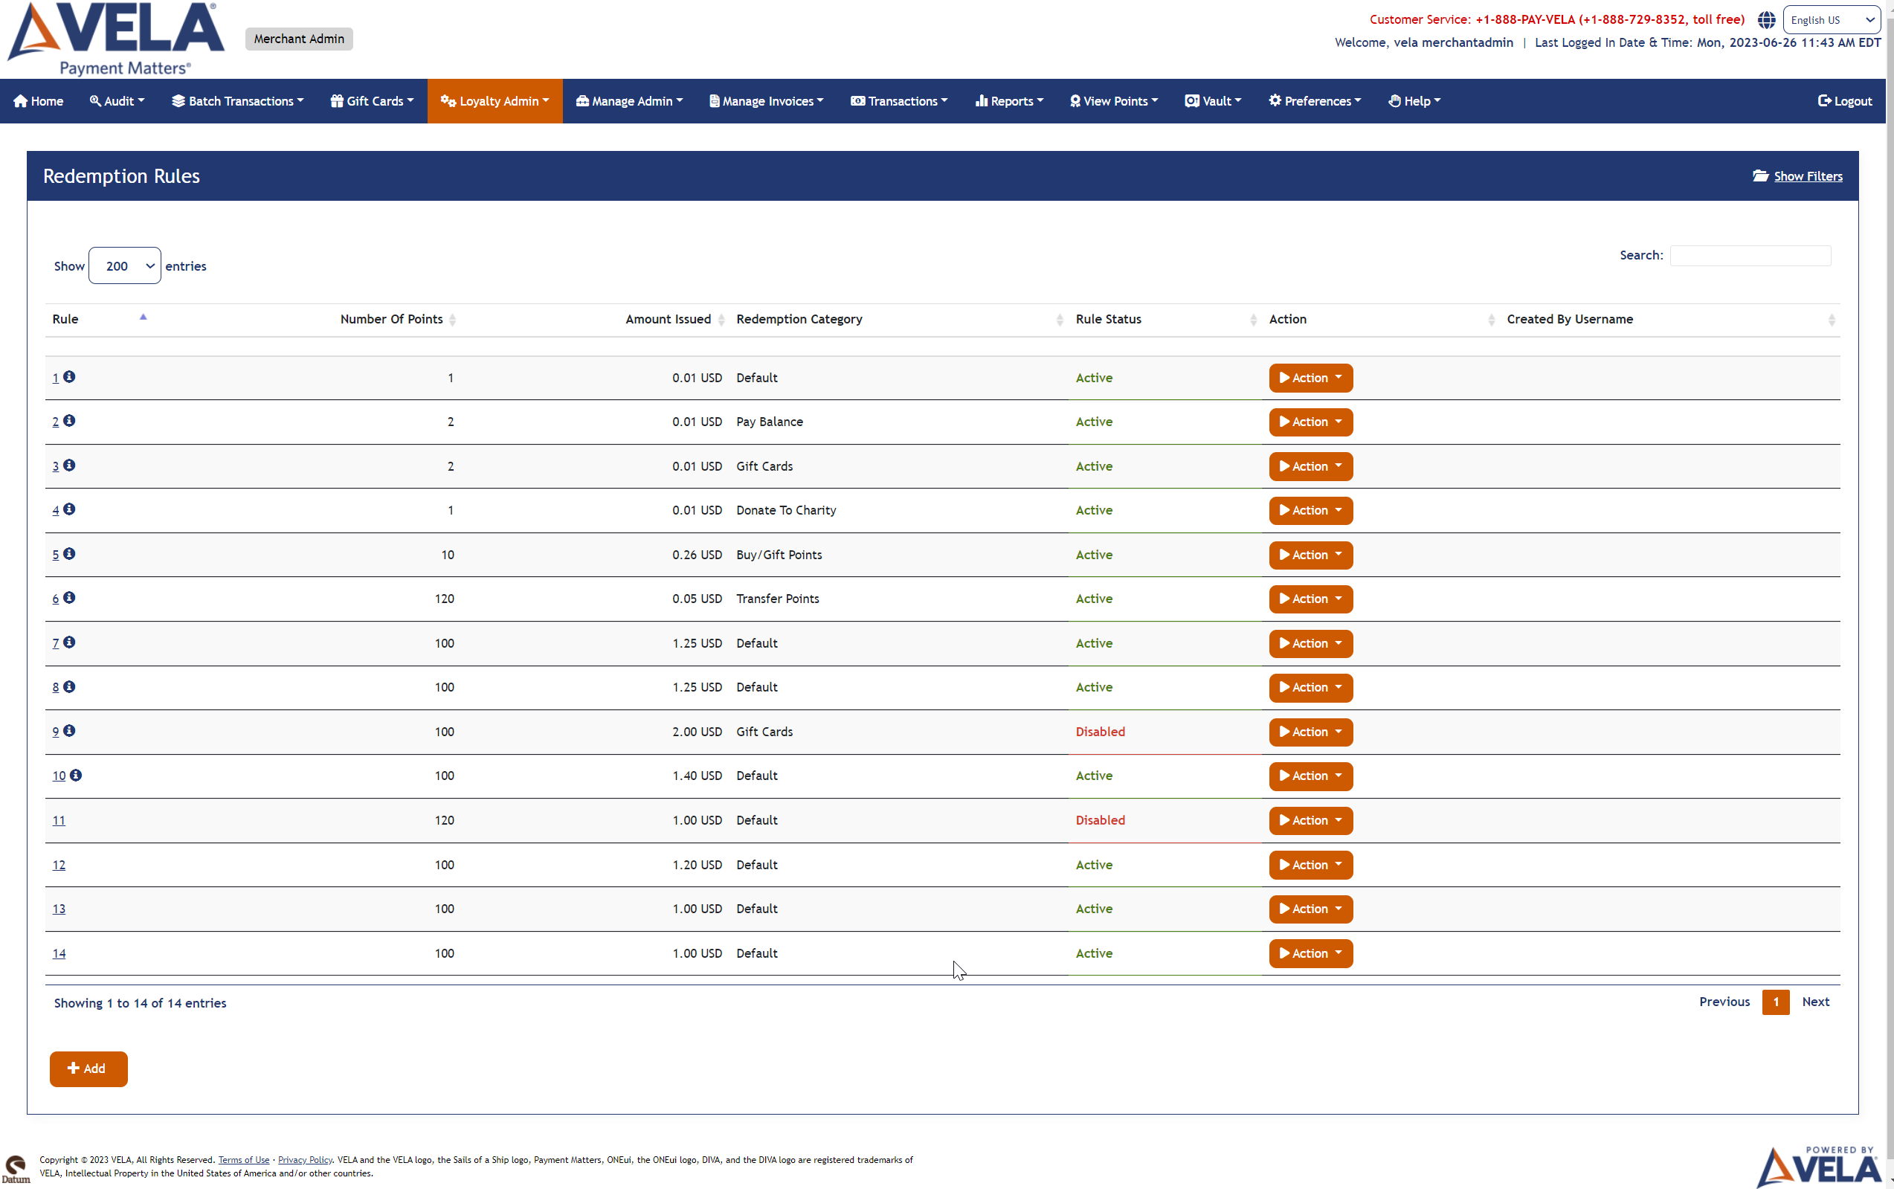Screen dimensions: 1894x1189
Task: Click the info icon next to rule 3
Action: 69,465
